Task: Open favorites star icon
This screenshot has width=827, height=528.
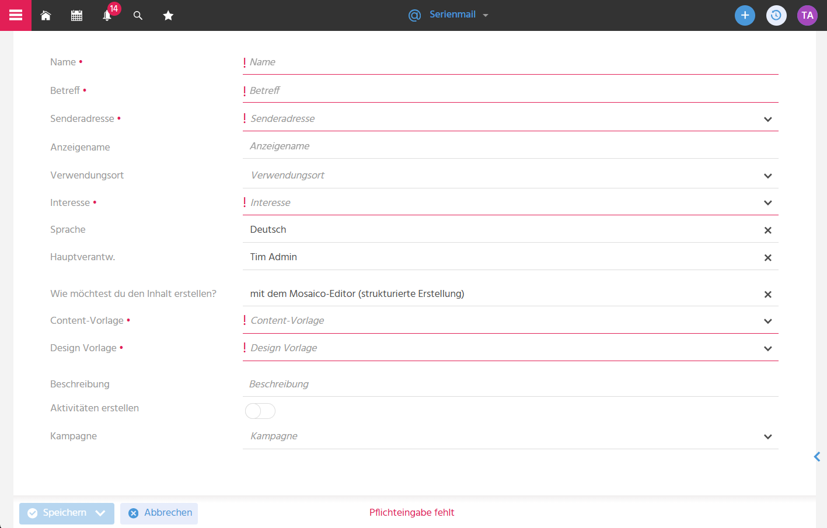Action: 168,16
